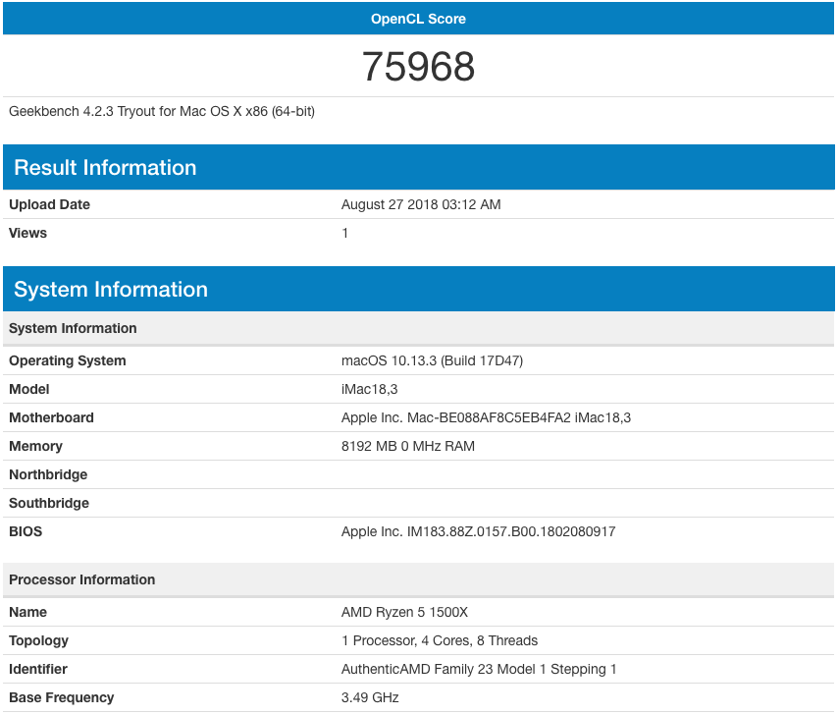Click the BIOS label
Screen dimensions: 838x715
(26, 531)
